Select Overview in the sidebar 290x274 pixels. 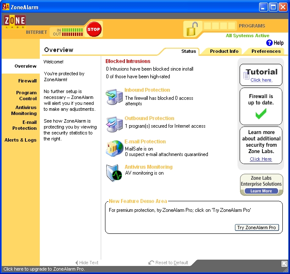pos(25,66)
